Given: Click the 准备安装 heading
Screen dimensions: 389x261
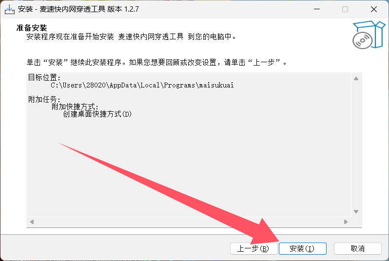Looking at the screenshot, I should point(32,28).
